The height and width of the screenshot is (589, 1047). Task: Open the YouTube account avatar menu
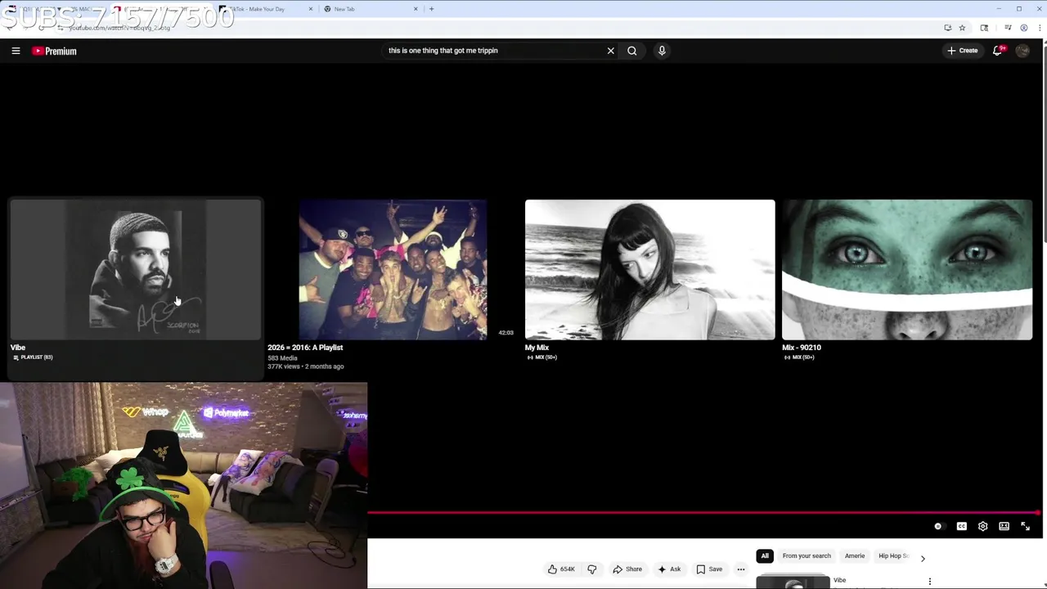1022,51
